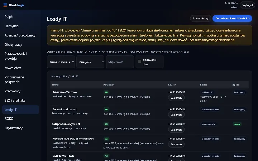
Task: Open Przedstawienia i prowizje section
Action: (16, 56)
